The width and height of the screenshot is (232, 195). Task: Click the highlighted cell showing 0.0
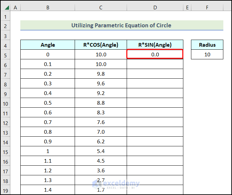[x=155, y=54]
